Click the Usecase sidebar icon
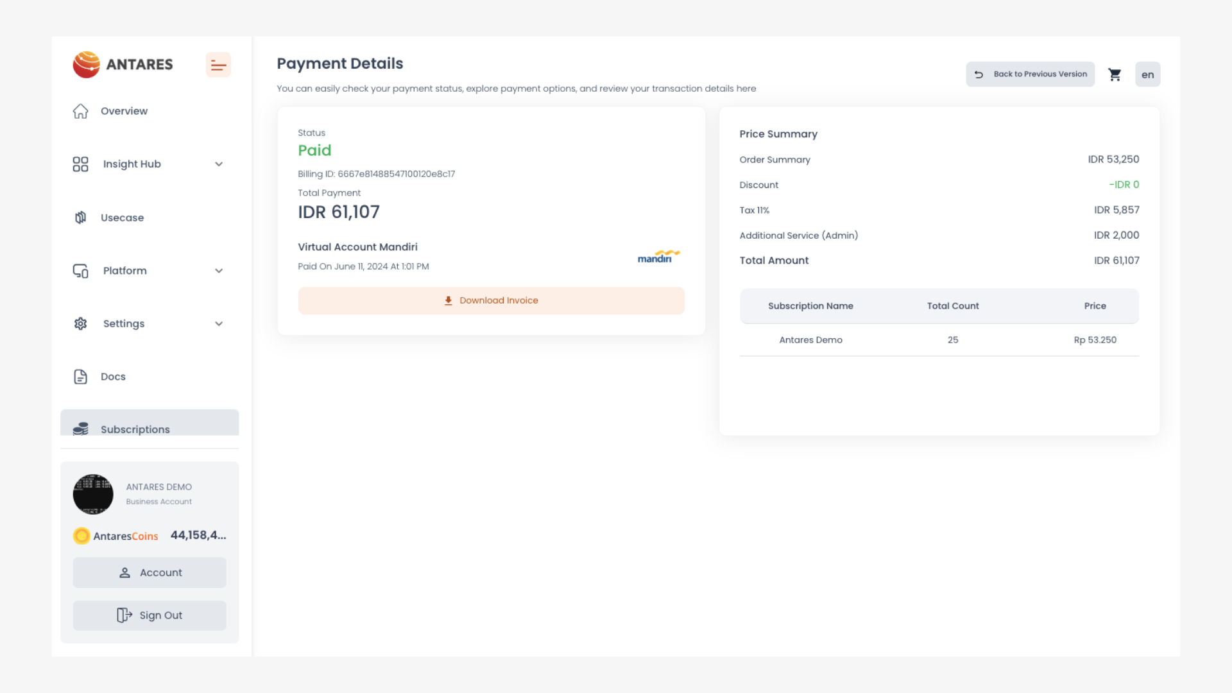This screenshot has height=693, width=1232. click(x=80, y=218)
